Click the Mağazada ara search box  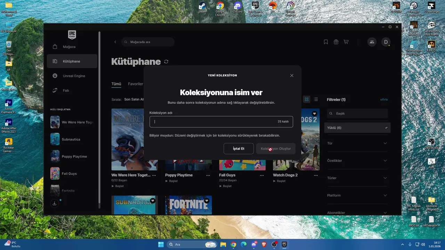pyautogui.click(x=148, y=42)
